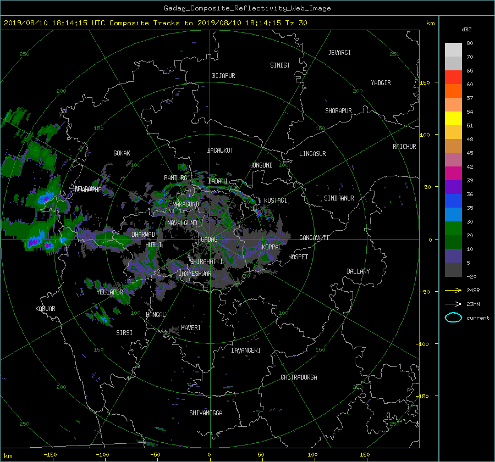Pick the red 65 dBZ color swatch
Viewport: 495px width, 462px height.
point(453,77)
